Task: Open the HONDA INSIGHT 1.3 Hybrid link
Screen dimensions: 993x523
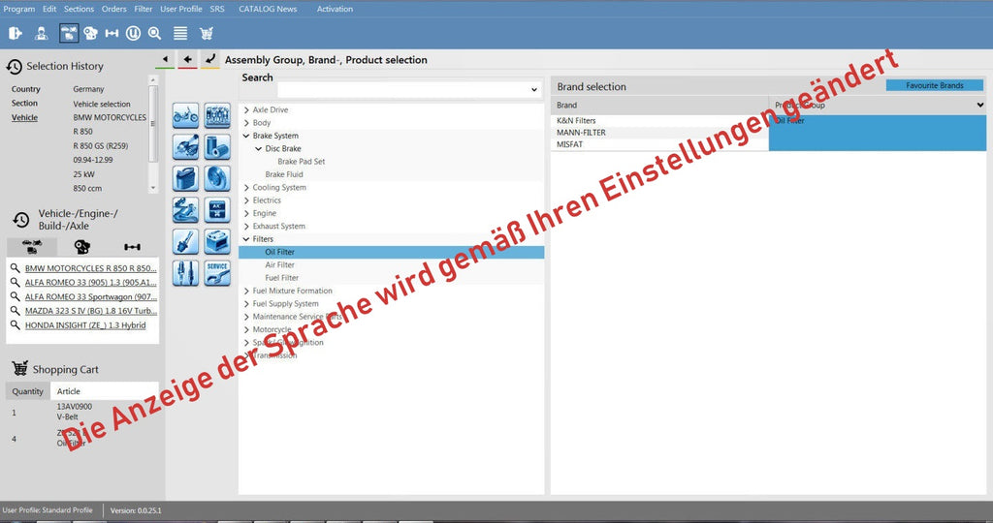Action: click(x=85, y=325)
